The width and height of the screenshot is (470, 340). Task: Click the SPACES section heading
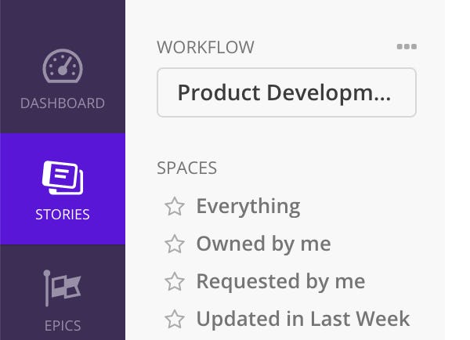tap(186, 168)
